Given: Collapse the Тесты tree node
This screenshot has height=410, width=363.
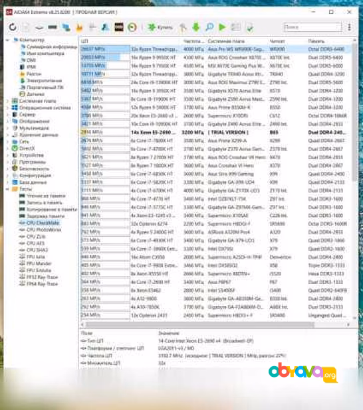Looking at the screenshot, I should tap(7, 189).
